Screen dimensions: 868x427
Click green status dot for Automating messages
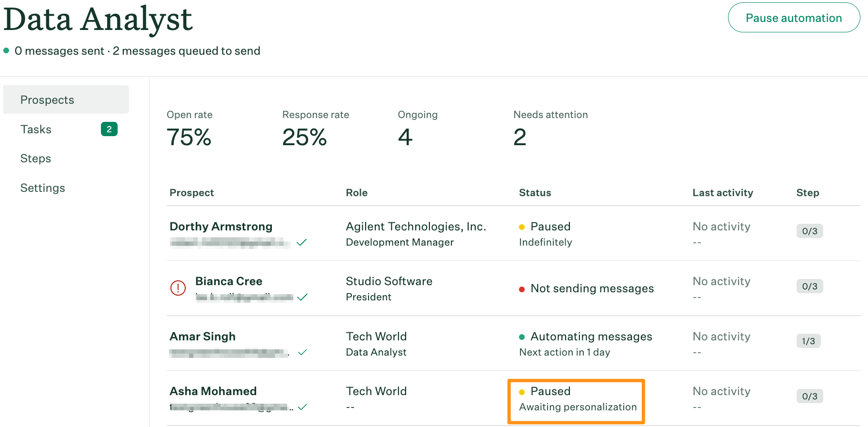tap(522, 337)
